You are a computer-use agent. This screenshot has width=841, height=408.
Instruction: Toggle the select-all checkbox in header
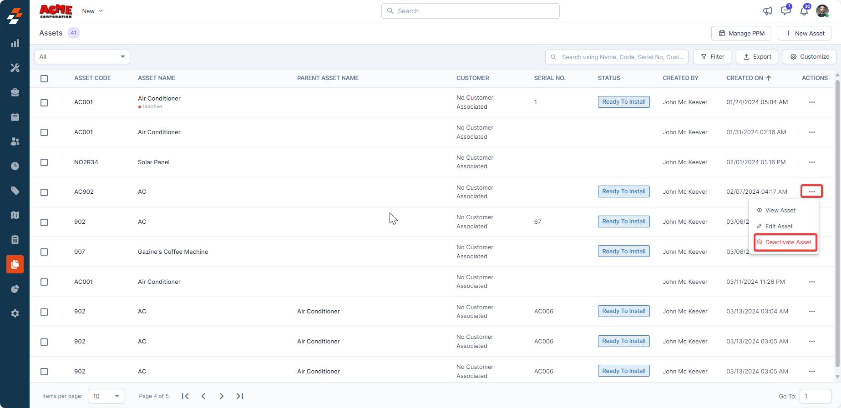[x=44, y=79]
